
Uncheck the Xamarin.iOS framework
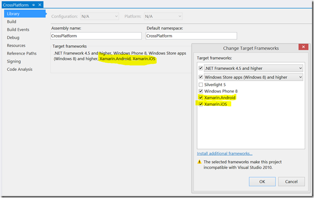click(201, 104)
